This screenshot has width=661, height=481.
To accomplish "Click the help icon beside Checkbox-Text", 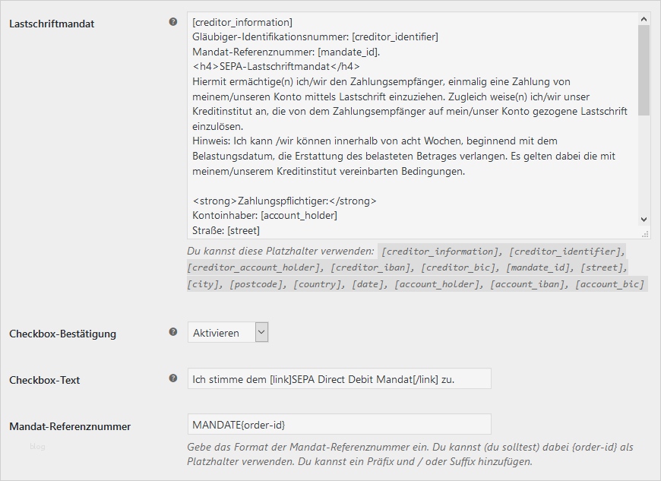I will (173, 378).
